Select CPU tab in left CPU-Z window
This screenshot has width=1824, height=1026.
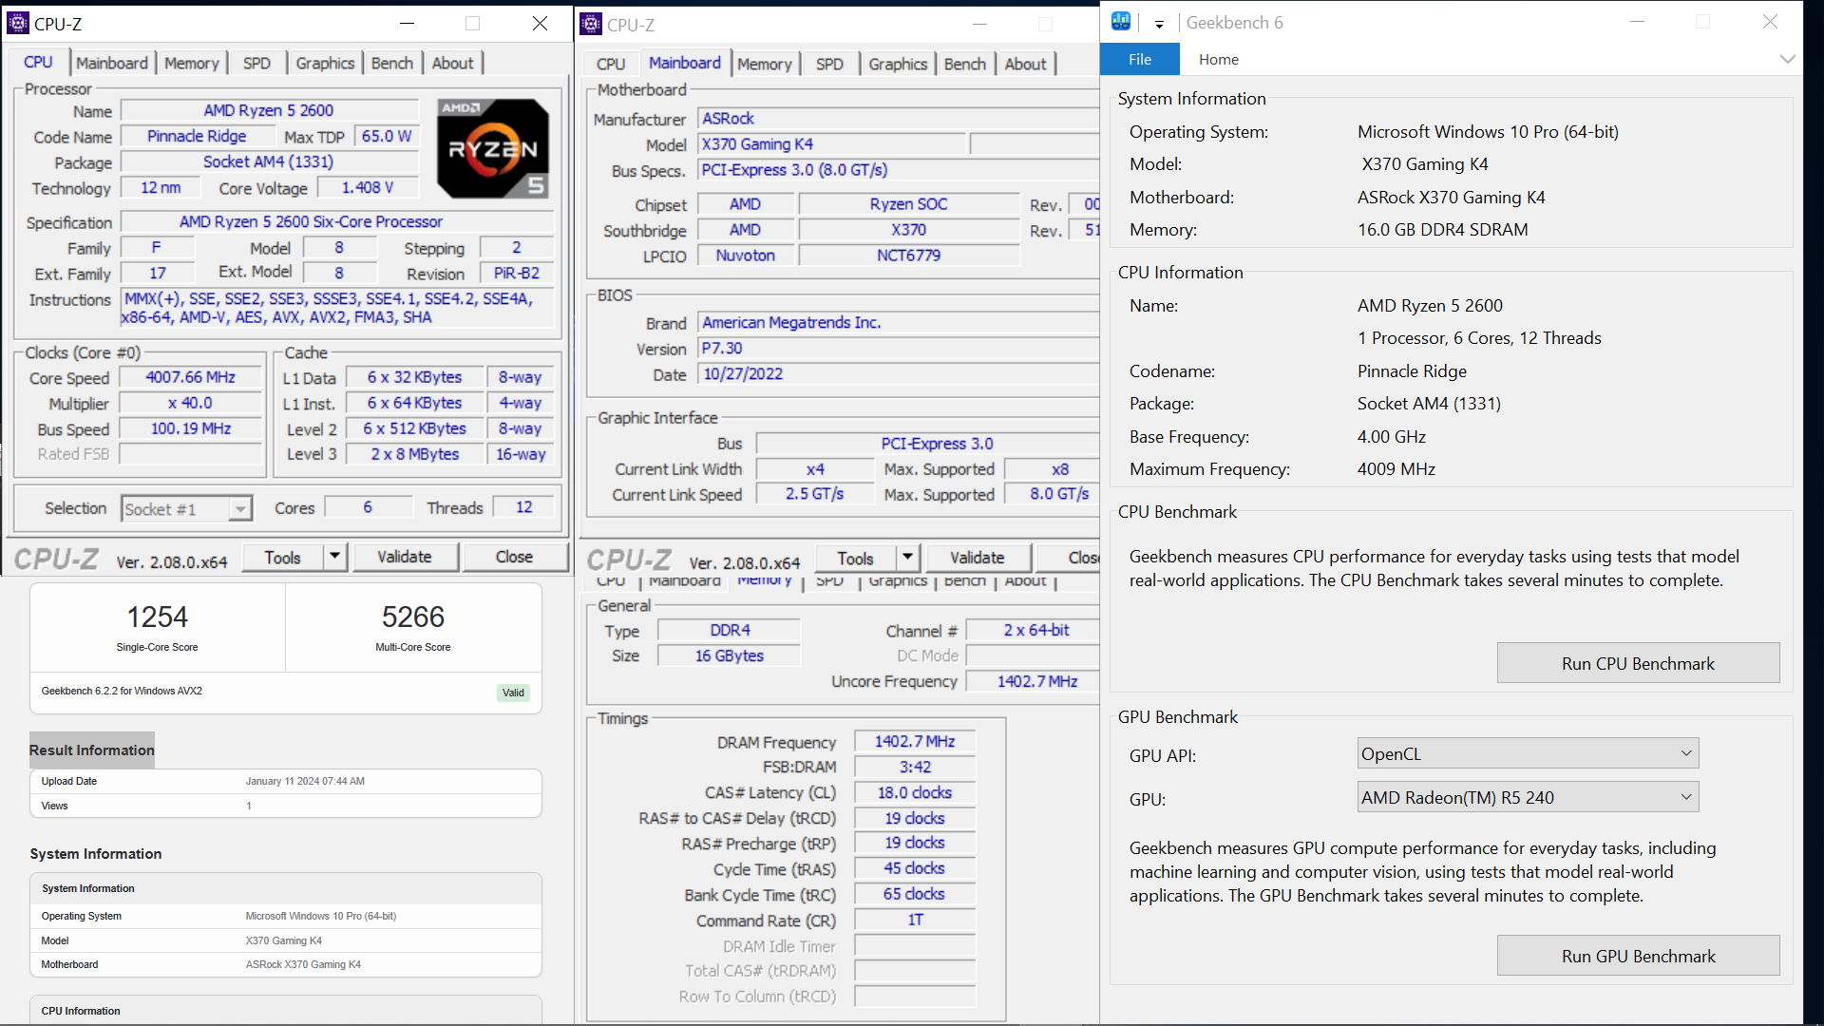pyautogui.click(x=38, y=62)
